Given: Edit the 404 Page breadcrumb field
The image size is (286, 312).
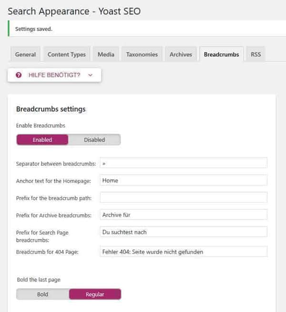Looking at the screenshot, I should [184, 251].
